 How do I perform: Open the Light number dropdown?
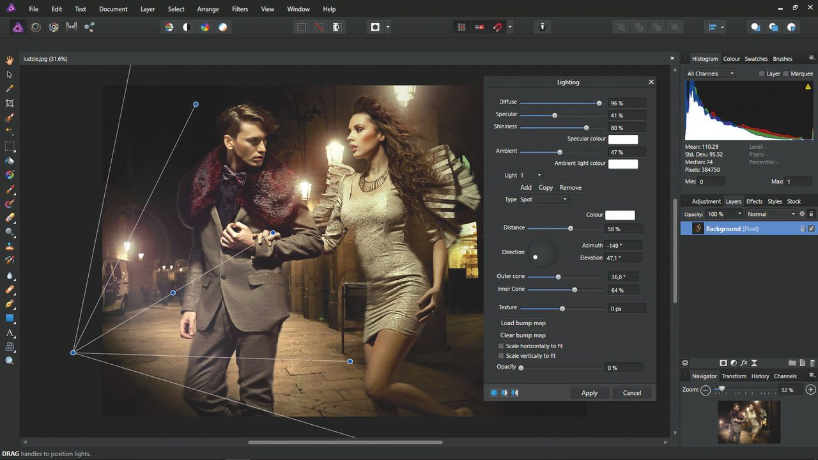coord(530,175)
